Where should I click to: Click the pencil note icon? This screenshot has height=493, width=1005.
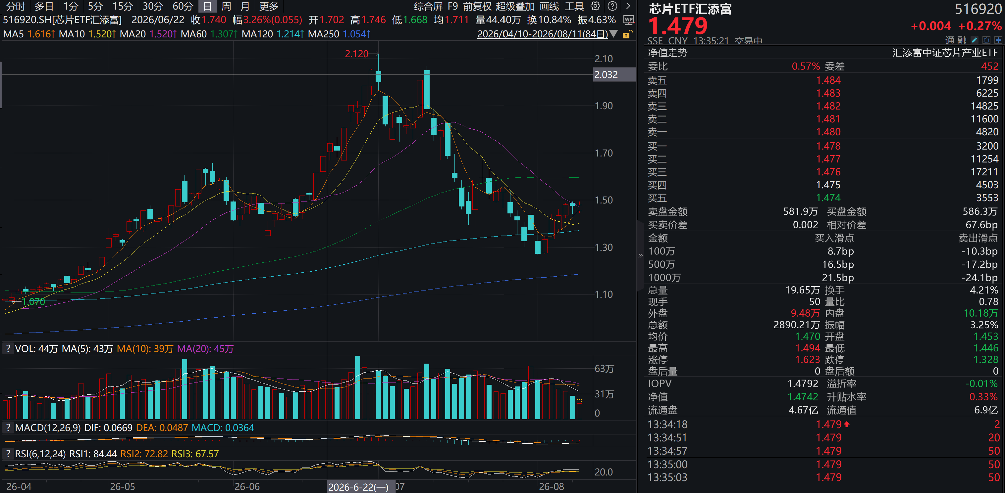974,40
